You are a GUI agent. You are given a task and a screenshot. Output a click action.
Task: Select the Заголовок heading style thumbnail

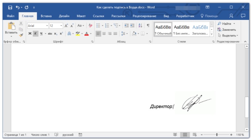200,29
